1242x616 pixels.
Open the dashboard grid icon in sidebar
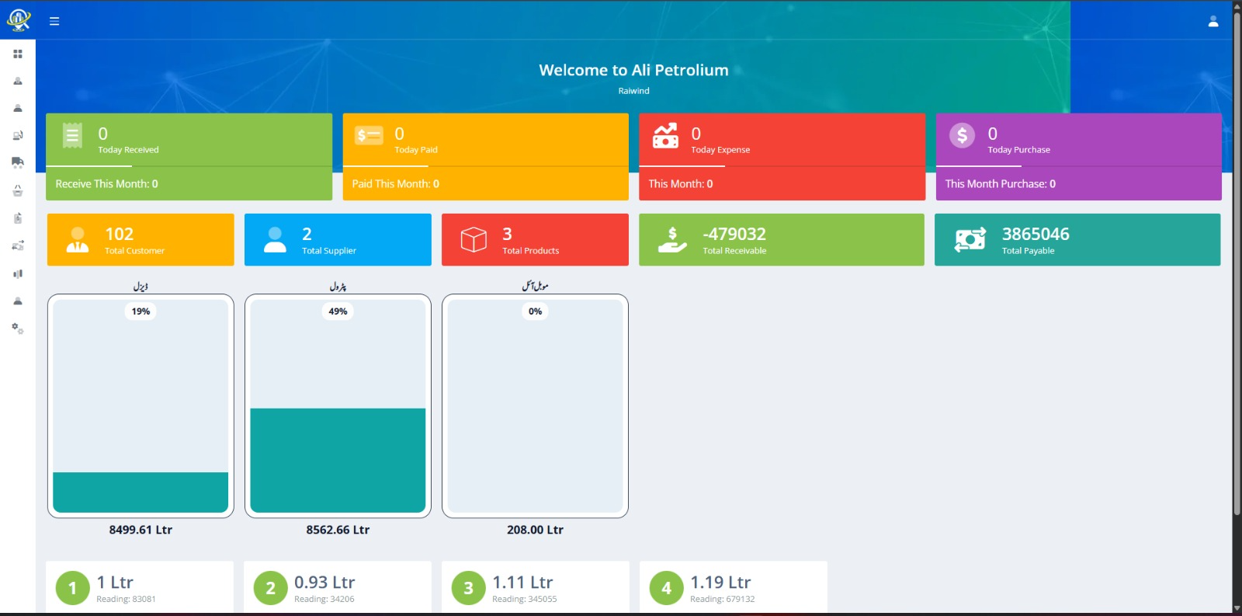tap(18, 54)
